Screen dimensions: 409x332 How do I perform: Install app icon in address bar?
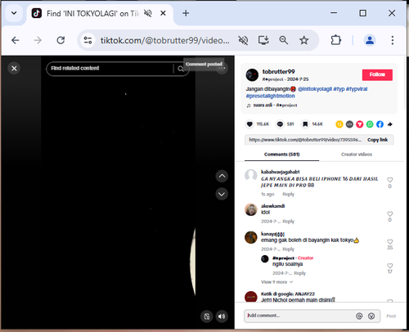coord(263,40)
